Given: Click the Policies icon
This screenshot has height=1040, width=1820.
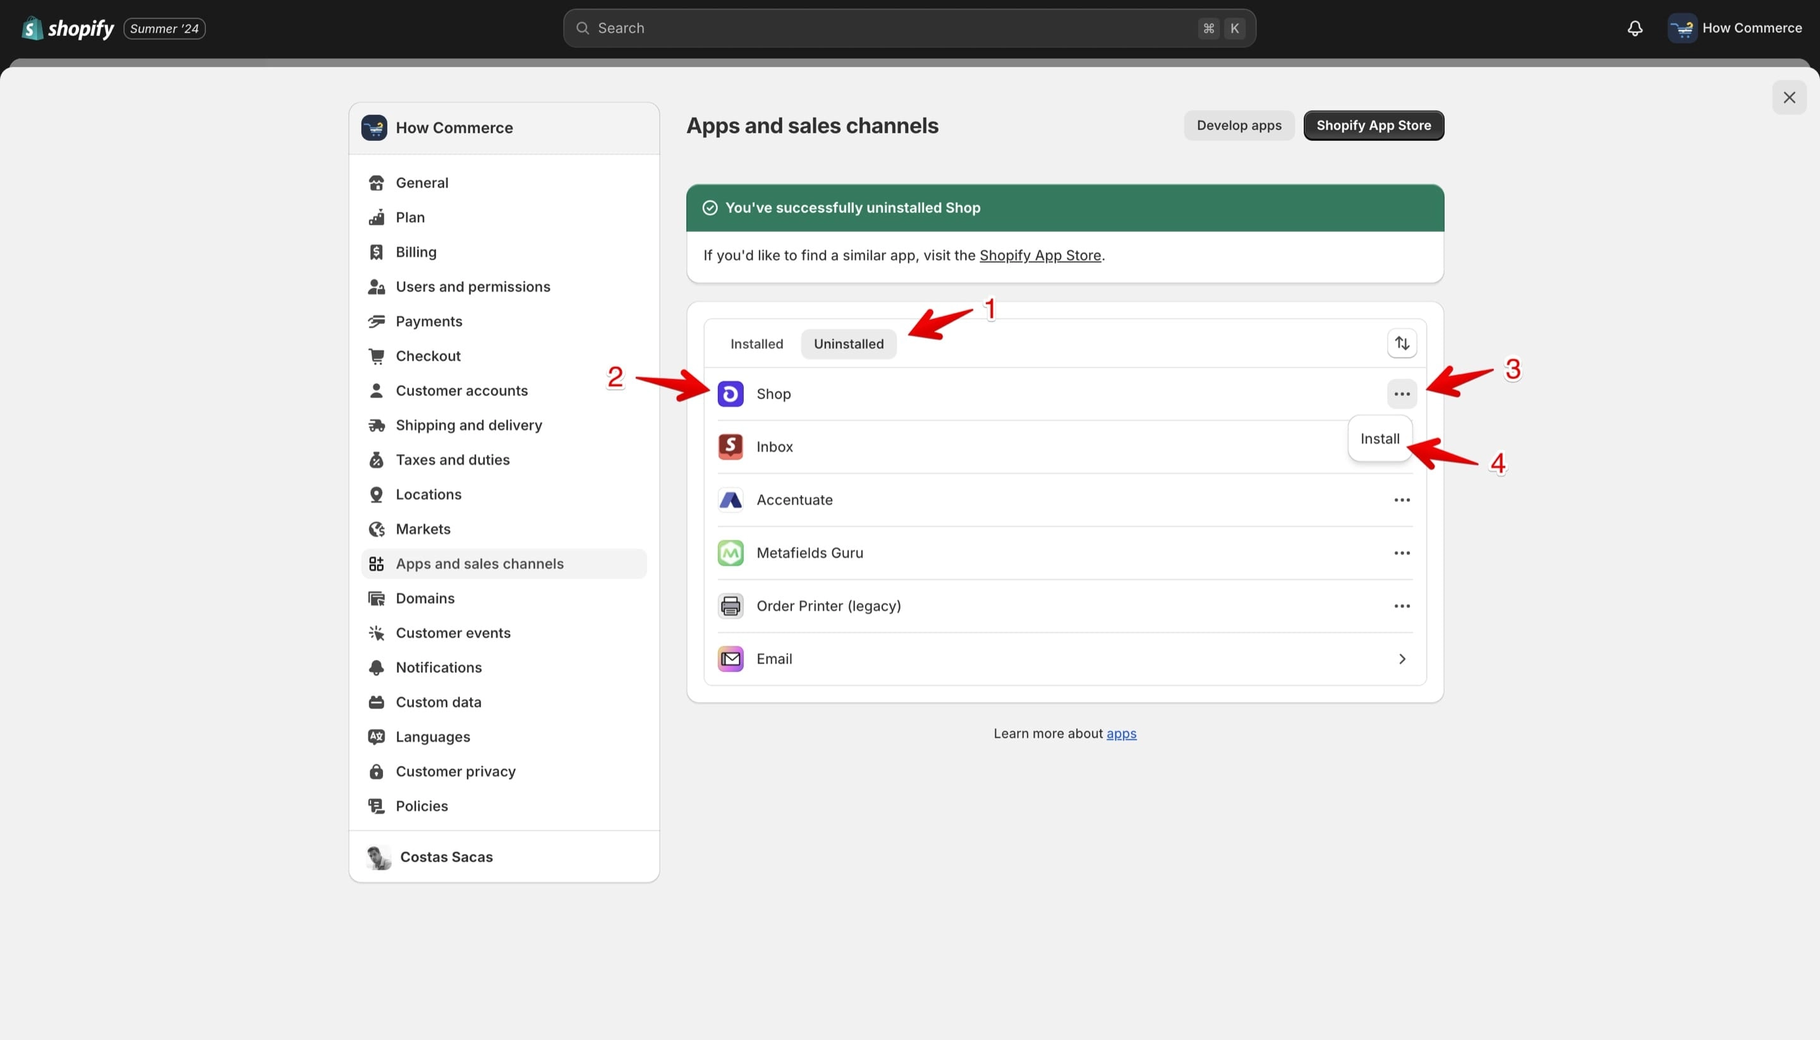Looking at the screenshot, I should pos(376,806).
